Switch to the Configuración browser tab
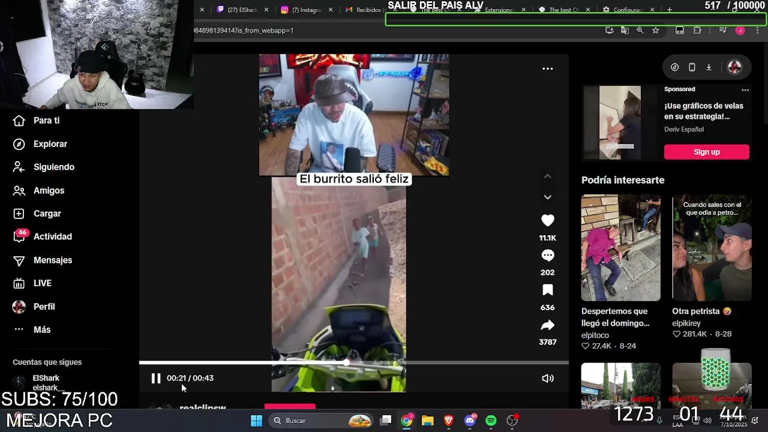 627,10
